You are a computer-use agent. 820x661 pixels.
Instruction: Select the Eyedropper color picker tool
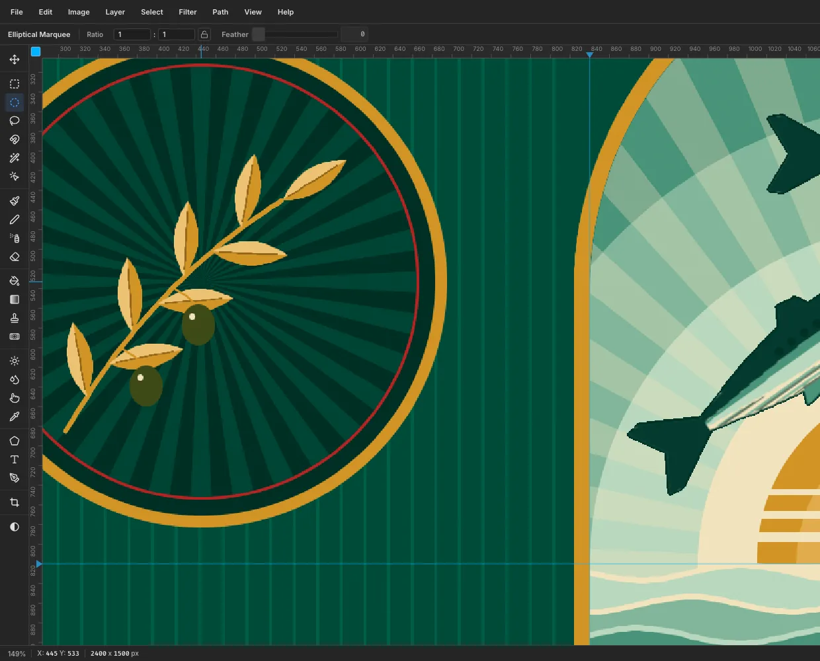pos(15,416)
